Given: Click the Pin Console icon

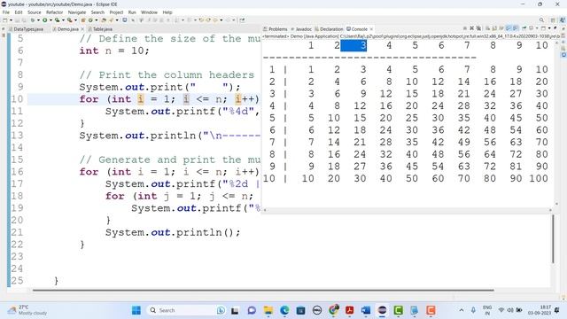Looking at the screenshot, I should click(524, 28).
